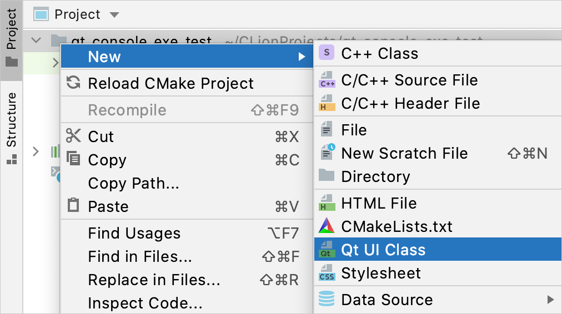Click the Stylesheet CSS icon
This screenshot has height=314, width=562.
tap(327, 273)
